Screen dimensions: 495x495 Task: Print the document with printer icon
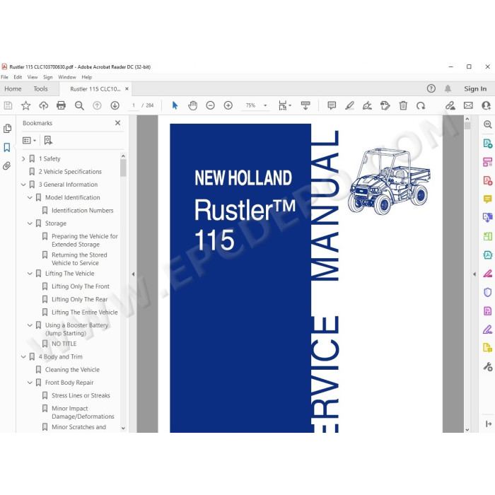[61, 105]
